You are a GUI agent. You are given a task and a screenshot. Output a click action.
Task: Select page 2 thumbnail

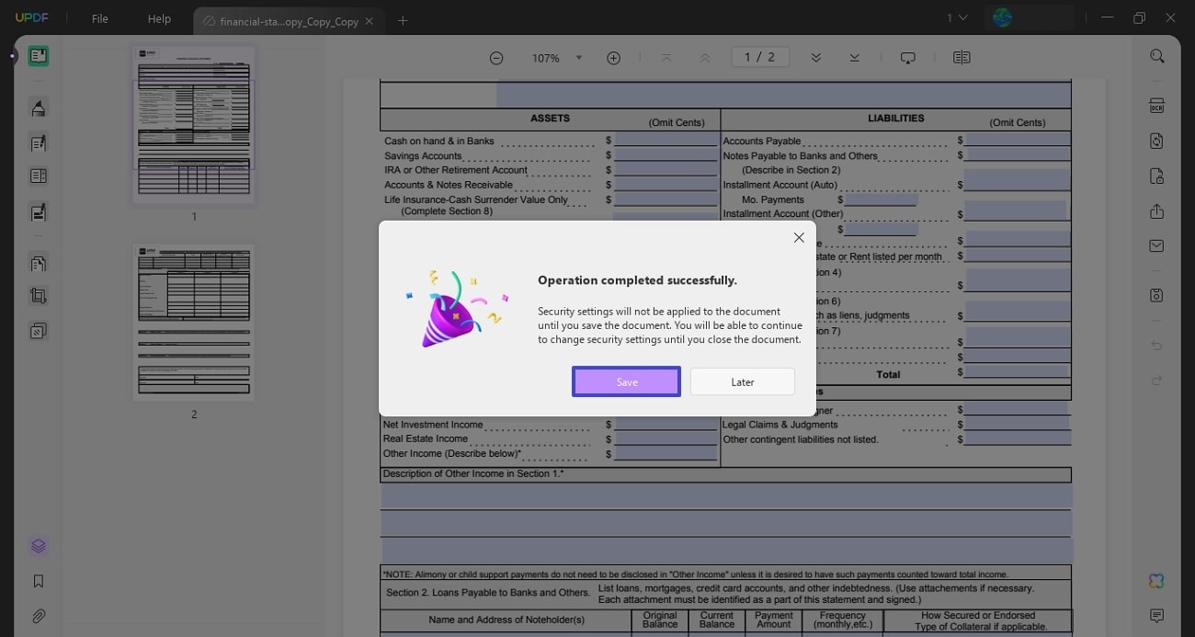click(x=193, y=322)
